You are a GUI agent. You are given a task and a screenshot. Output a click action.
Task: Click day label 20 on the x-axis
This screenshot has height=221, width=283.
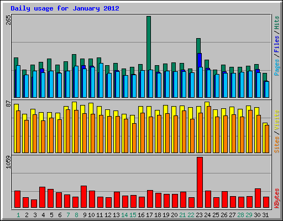(174, 215)
